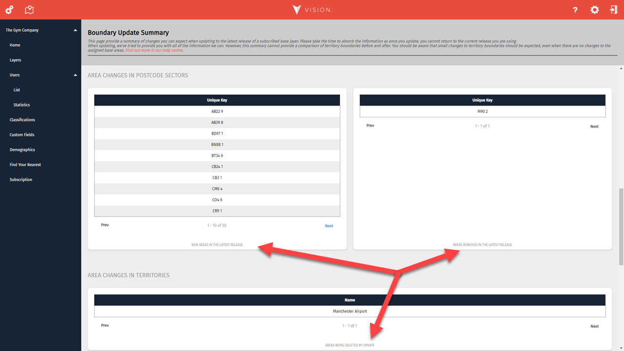The width and height of the screenshot is (624, 351).
Task: Select the Manchester Airport territory row
Action: 350,312
